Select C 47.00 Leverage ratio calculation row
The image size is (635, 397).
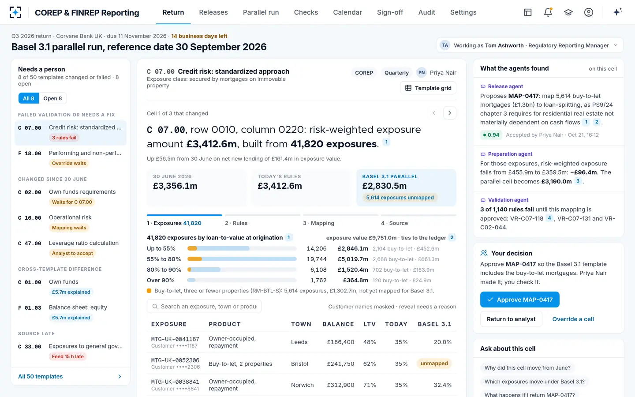[x=71, y=248]
